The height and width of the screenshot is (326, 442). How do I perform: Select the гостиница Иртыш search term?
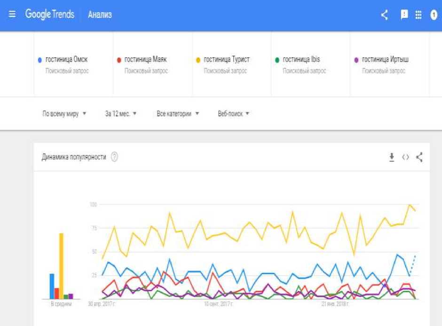385,60
